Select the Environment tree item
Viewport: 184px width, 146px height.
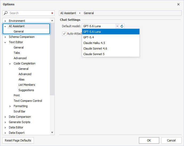click(x=17, y=21)
